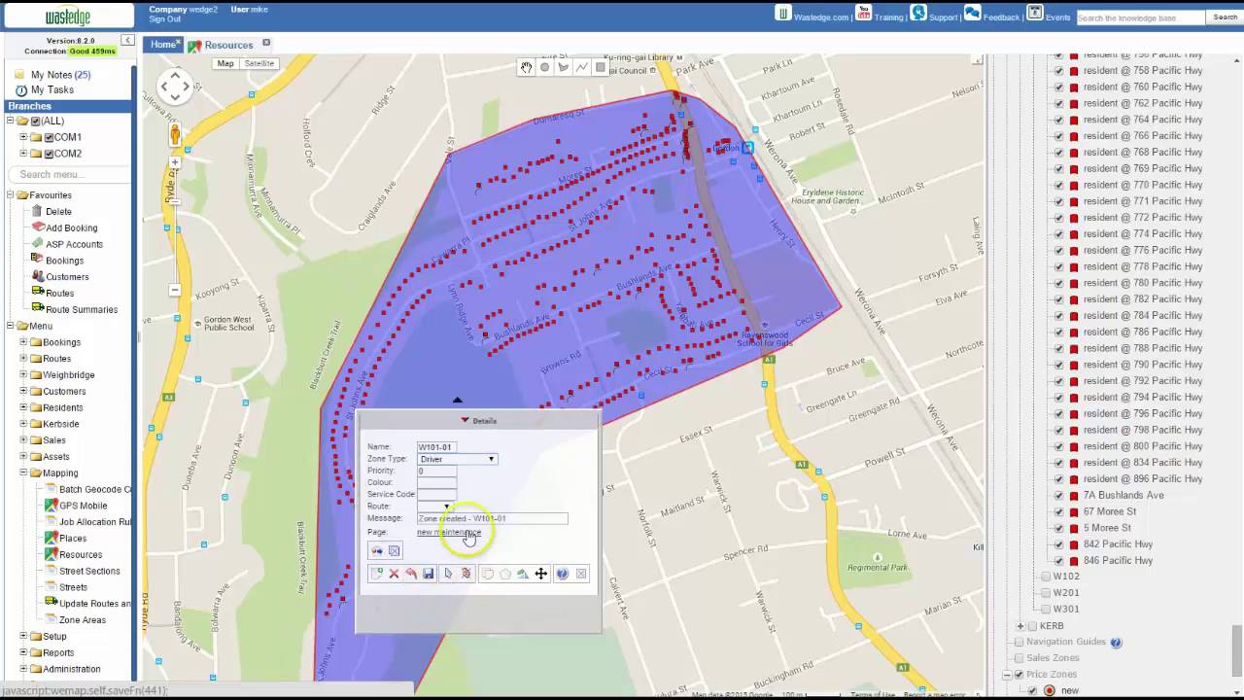The height and width of the screenshot is (700, 1244).
Task: Close the Resources tab with its X
Action: [x=266, y=43]
